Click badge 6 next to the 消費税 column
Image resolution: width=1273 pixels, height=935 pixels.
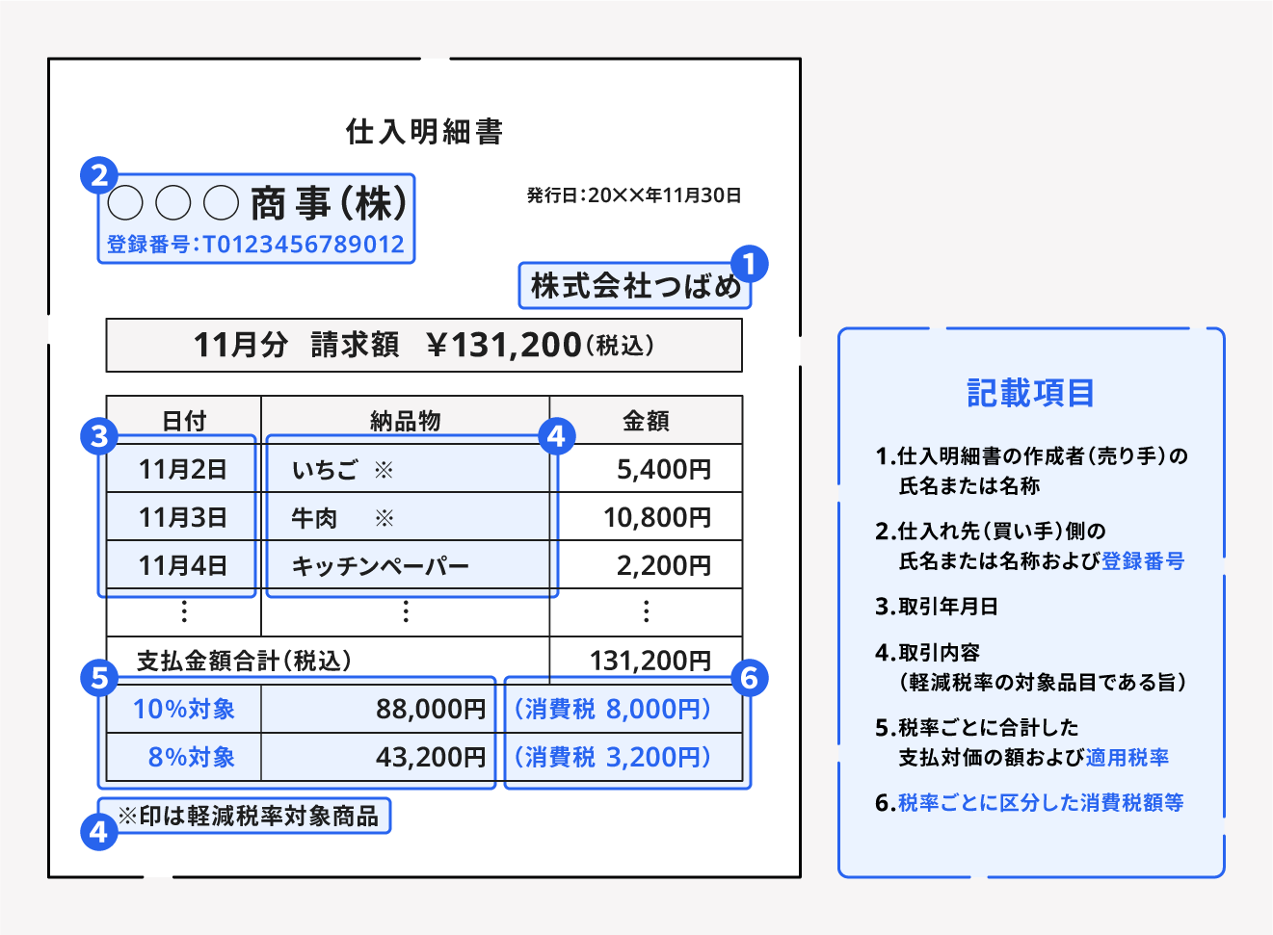pos(750,680)
